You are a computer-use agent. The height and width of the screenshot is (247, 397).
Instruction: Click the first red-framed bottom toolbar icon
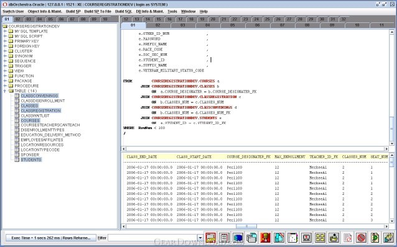(x=211, y=238)
